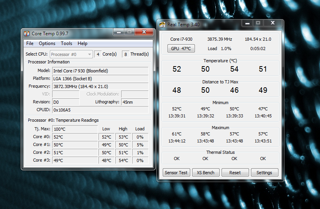Click the 184.54 x 21.0 multiplier text

[258, 39]
